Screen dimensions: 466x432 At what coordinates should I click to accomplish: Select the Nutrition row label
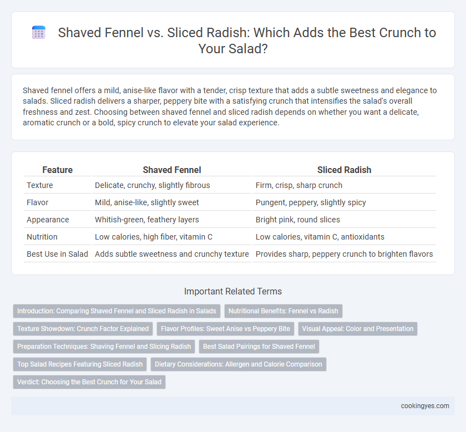point(42,237)
